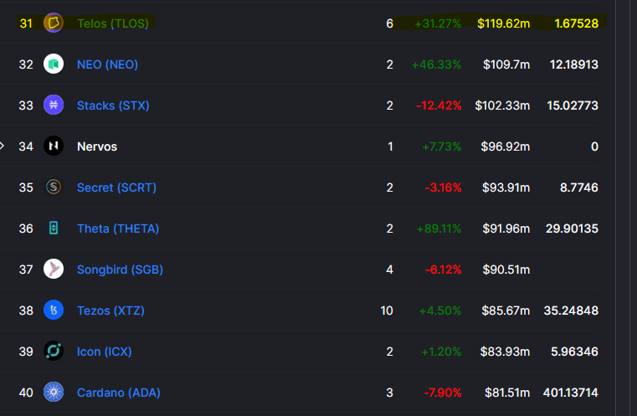637x416 pixels.
Task: Open the NEO (NEO) link
Action: pyautogui.click(x=107, y=64)
